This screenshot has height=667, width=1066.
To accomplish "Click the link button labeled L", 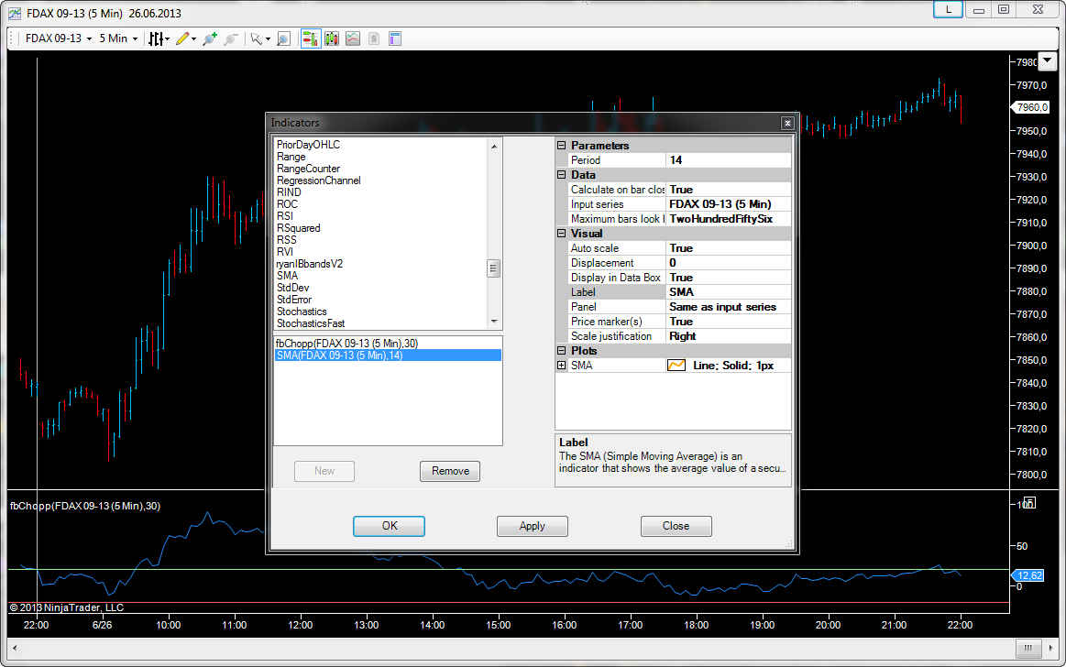I will coord(948,9).
